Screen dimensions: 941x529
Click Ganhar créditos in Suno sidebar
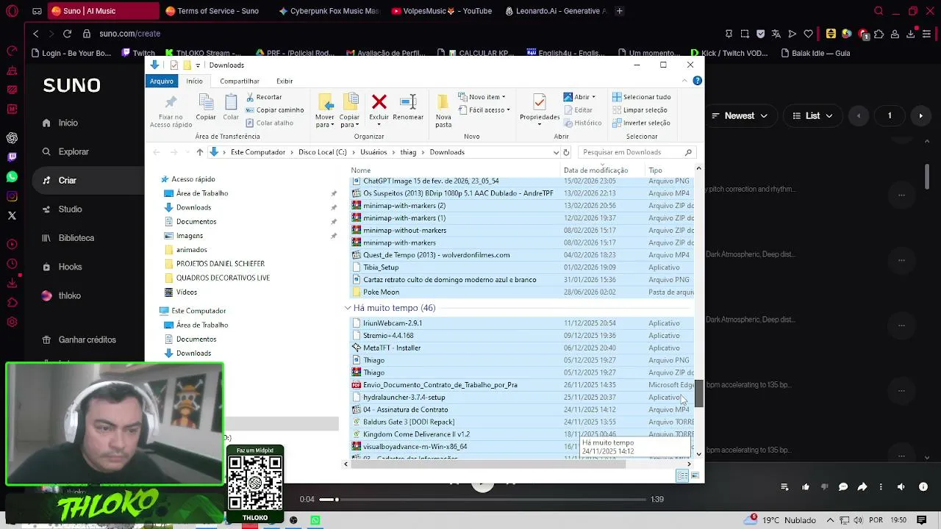pyautogui.click(x=87, y=339)
